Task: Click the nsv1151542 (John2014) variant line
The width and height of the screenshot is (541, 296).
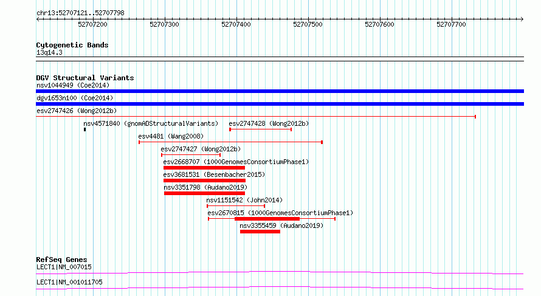Action: point(236,206)
